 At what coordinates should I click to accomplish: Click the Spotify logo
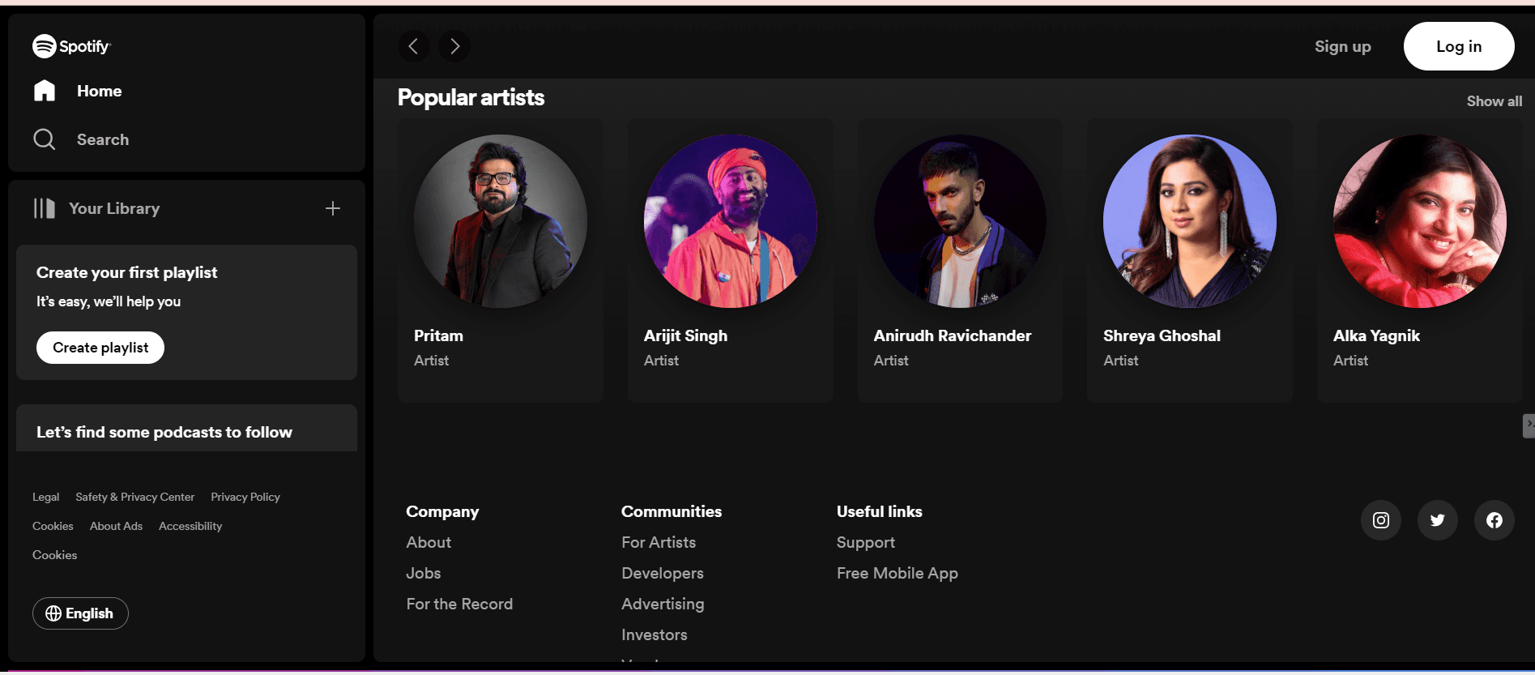[71, 46]
